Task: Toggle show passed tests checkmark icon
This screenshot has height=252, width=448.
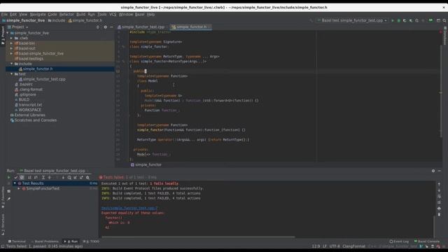Action: (x=15, y=177)
